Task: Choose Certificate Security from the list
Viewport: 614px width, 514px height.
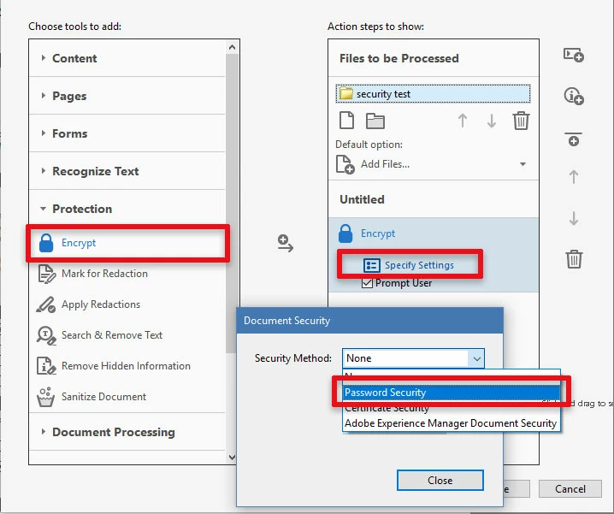Action: [452, 408]
